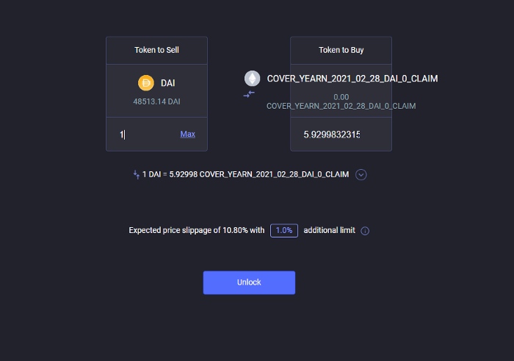Viewport: 514px width, 361px height.
Task: Click the expected price slippage text
Action: tap(197, 230)
